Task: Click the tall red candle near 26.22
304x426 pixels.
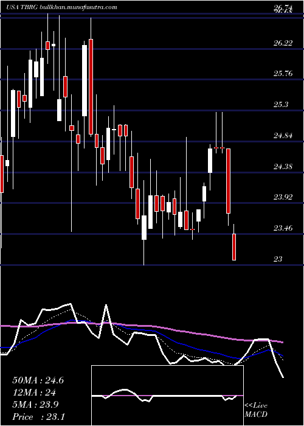Action: coord(91,86)
